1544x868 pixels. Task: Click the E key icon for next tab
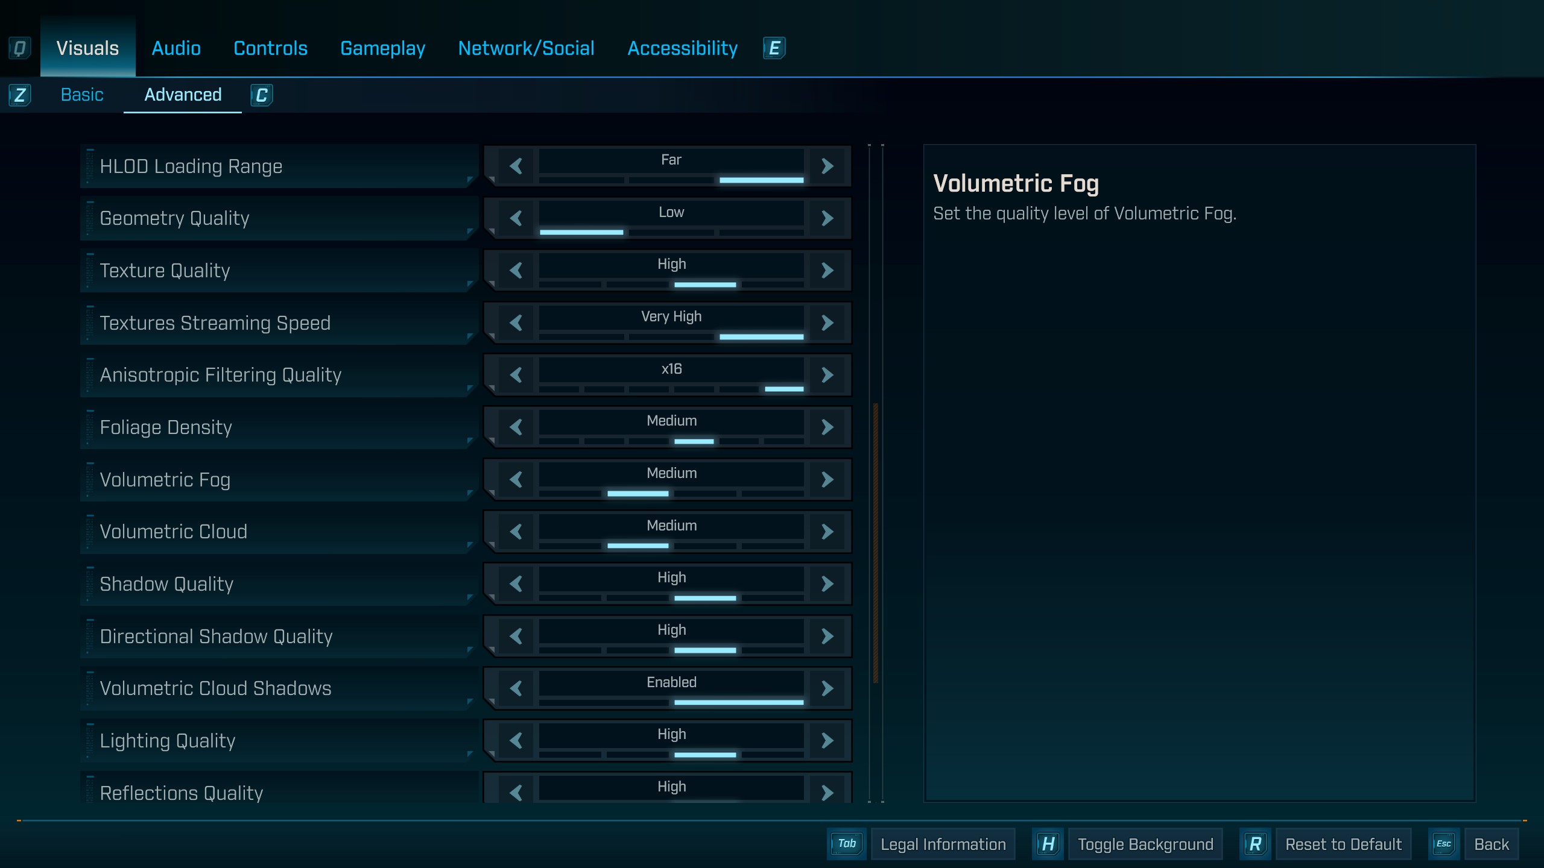(774, 48)
